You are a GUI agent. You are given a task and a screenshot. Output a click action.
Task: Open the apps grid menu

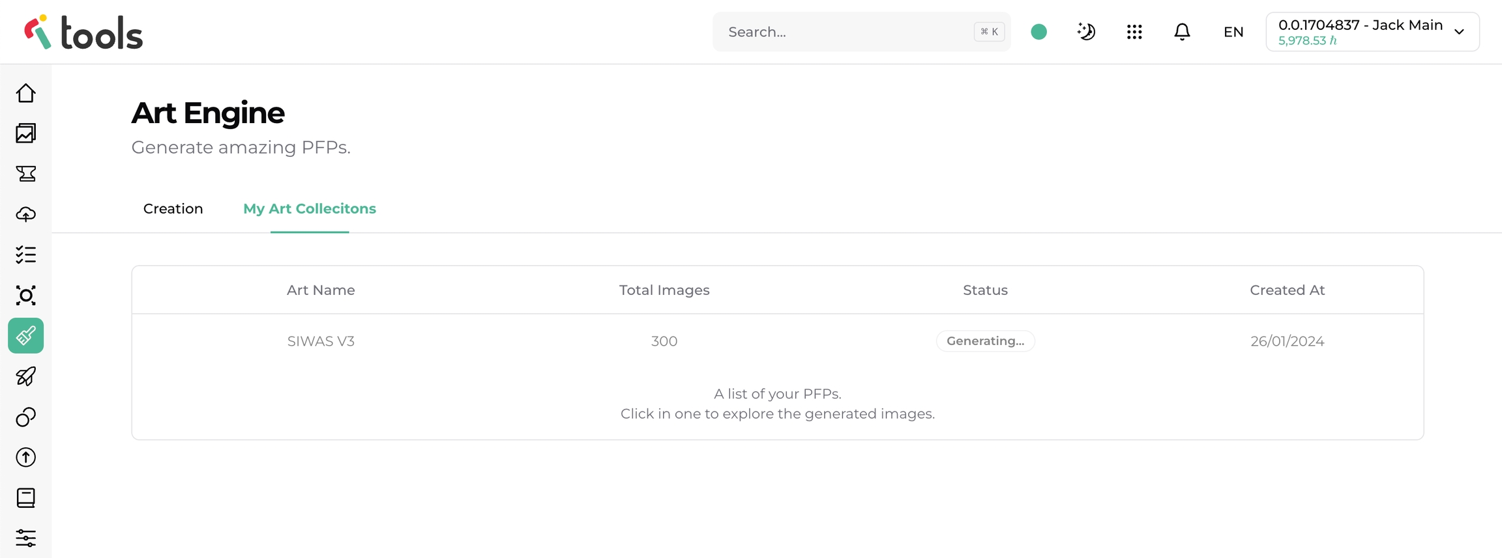point(1134,32)
